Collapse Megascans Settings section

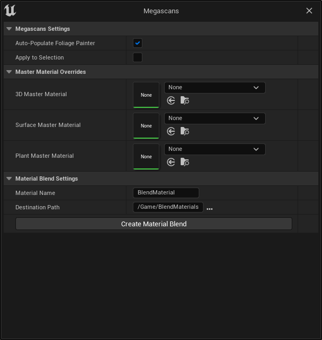(x=9, y=29)
